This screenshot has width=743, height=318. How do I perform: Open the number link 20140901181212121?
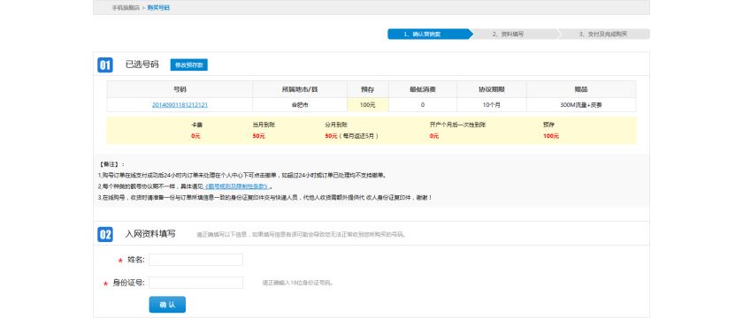click(x=180, y=105)
